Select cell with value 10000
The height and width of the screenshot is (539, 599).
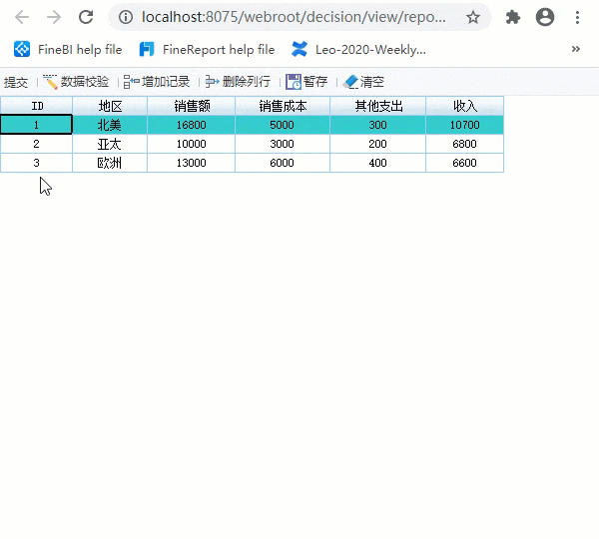click(x=192, y=144)
